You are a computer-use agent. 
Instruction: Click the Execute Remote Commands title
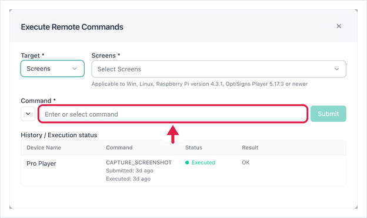(72, 27)
